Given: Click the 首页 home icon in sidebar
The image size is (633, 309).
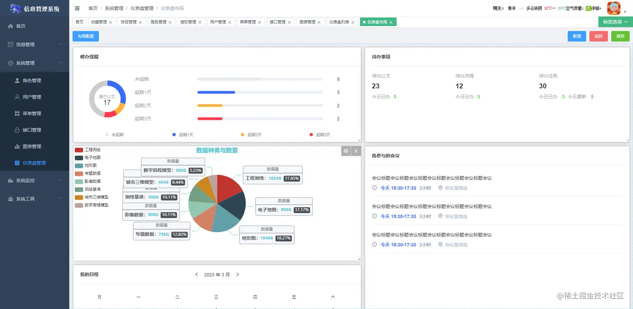Looking at the screenshot, I should (x=11, y=26).
